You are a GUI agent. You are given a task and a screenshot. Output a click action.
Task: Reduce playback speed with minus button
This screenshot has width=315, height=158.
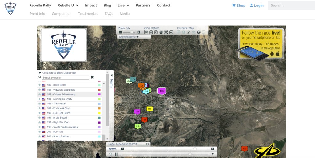tap(122, 149)
